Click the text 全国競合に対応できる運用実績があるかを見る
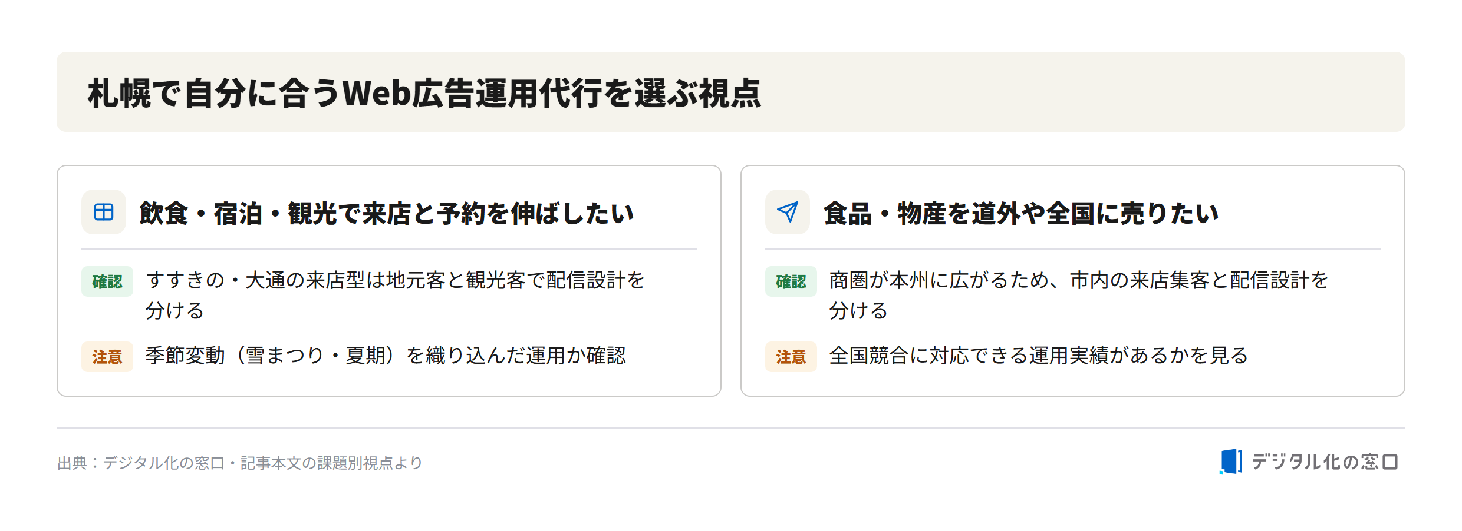The image size is (1462, 531). pos(1039,356)
